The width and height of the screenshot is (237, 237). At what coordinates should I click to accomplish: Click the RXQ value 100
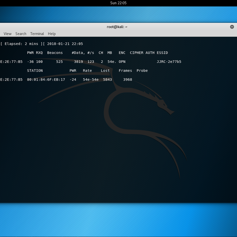click(x=39, y=62)
